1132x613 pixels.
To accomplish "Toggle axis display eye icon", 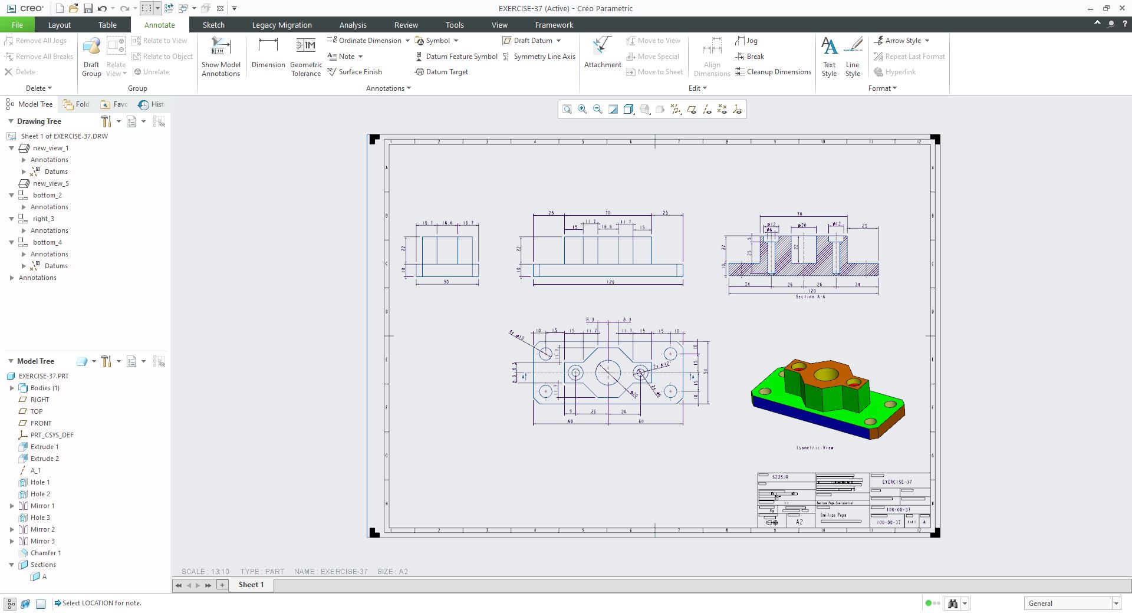I will [707, 109].
